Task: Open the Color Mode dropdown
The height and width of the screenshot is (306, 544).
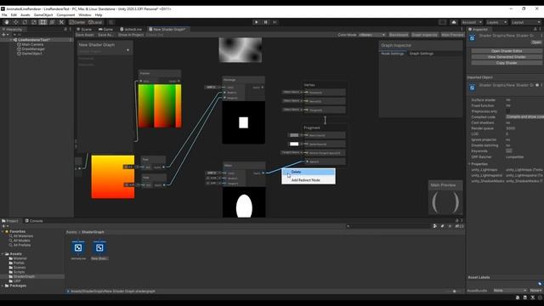Action: pos(372,35)
